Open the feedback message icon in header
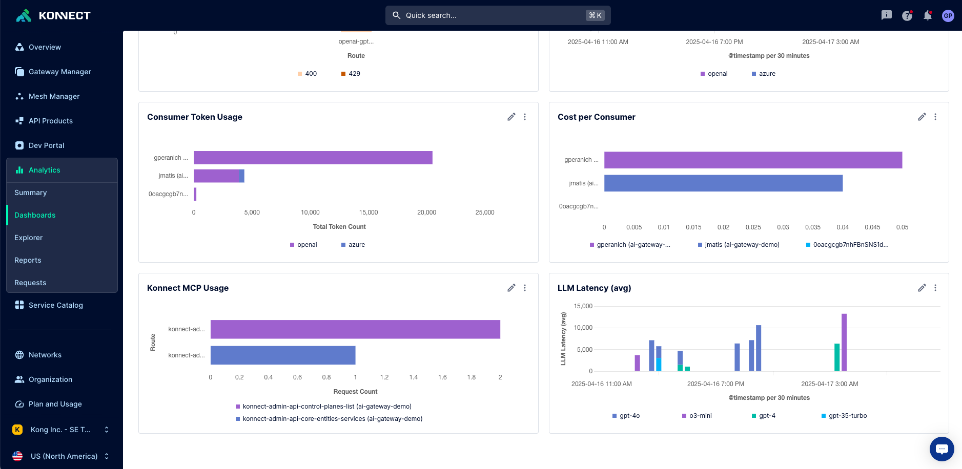962x469 pixels. 886,15
